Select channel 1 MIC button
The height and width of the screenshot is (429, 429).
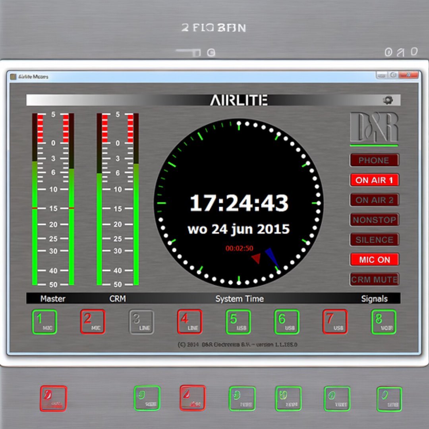[44, 322]
